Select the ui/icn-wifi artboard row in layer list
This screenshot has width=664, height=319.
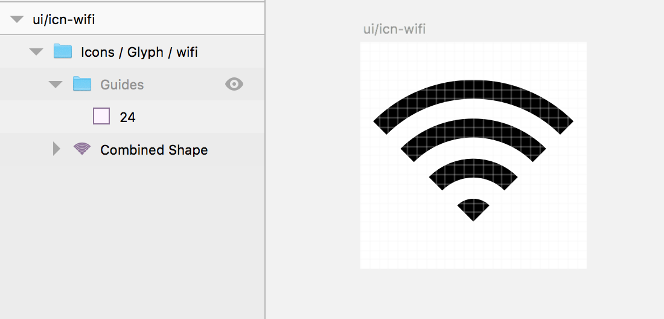[132, 19]
